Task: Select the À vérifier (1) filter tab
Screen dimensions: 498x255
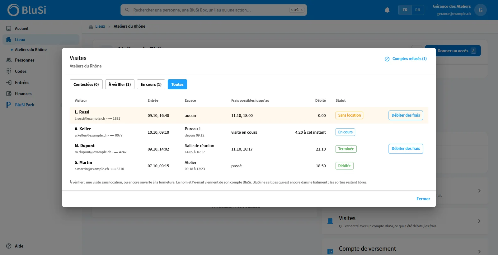Action: tap(120, 84)
